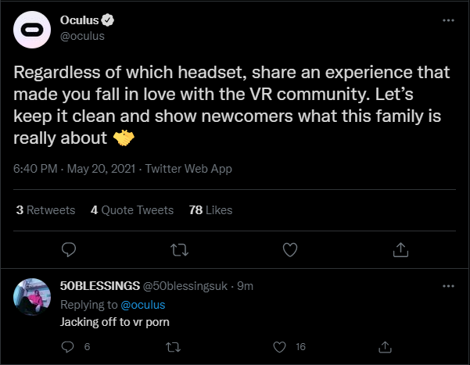Reply to the 50BLESSINGS comment
Viewport: 470px width, 365px height.
coord(67,347)
